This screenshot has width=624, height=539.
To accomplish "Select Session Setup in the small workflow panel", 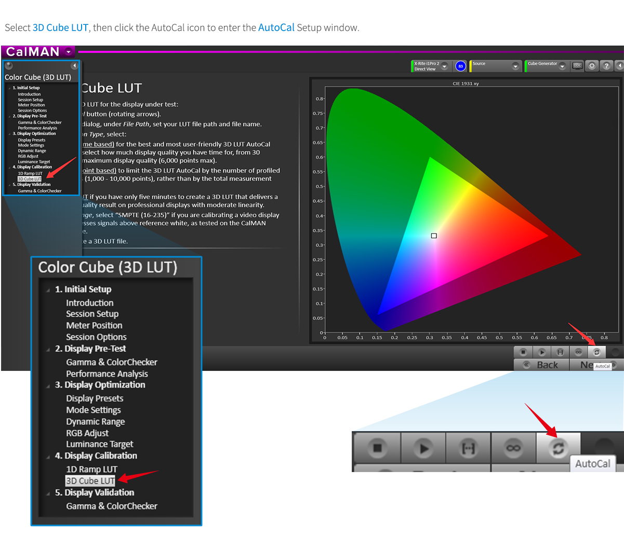I will coord(30,100).
